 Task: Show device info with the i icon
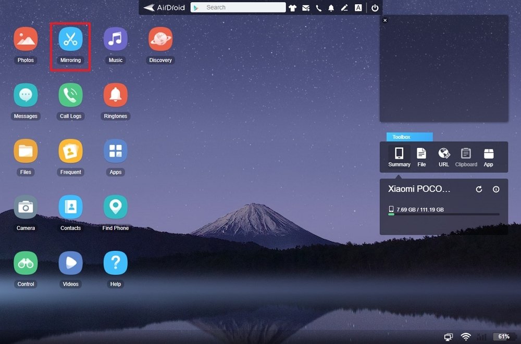click(x=496, y=189)
